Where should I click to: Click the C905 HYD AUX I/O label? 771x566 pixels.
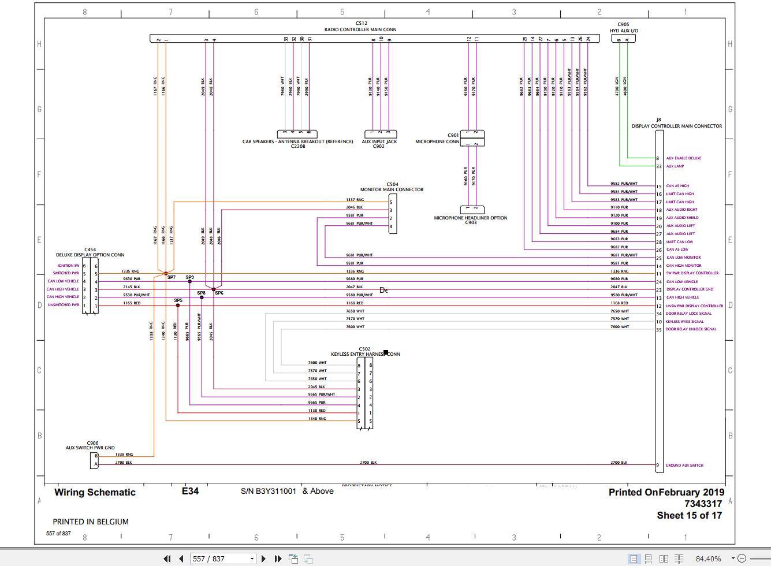624,28
